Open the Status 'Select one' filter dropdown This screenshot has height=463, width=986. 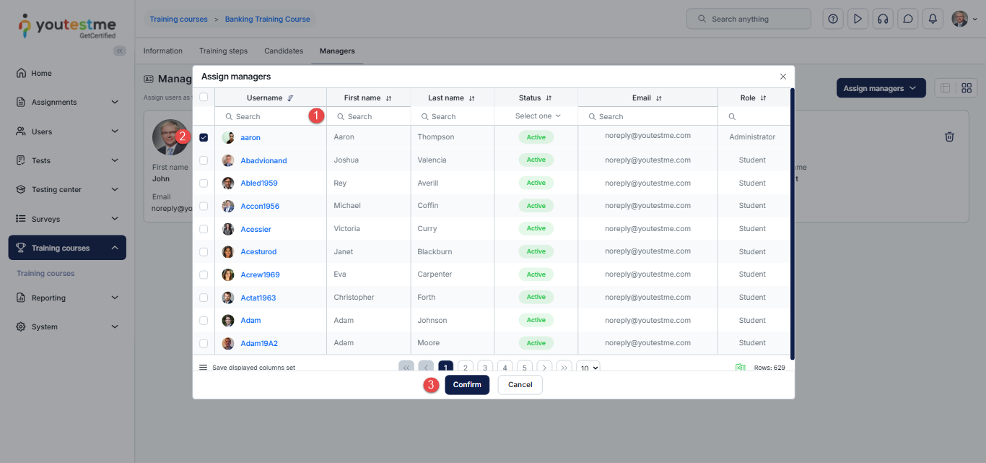[537, 116]
